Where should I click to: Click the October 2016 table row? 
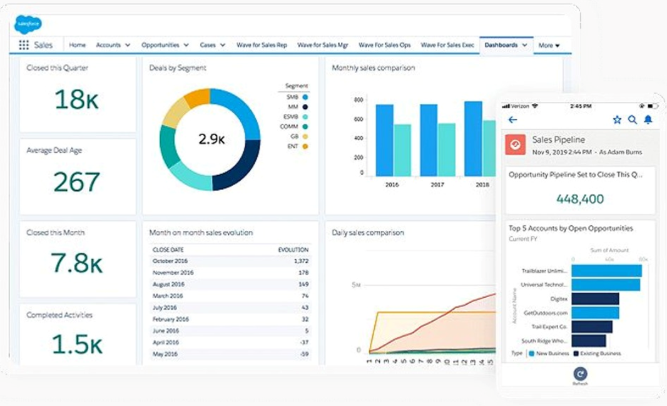click(230, 261)
